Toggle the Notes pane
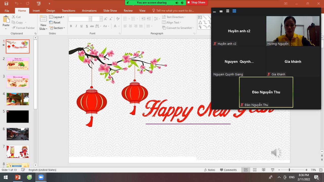The image size is (324, 182). (209, 170)
